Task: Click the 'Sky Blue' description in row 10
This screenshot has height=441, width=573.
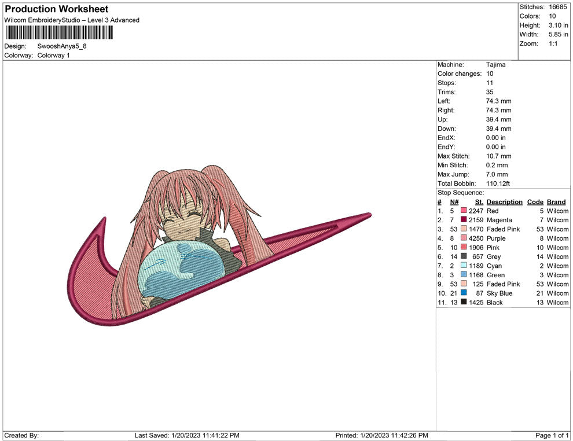Action: point(499,293)
